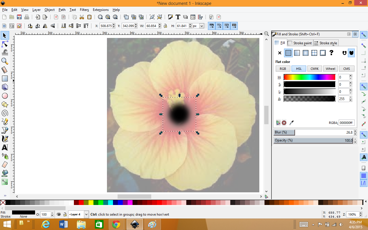Switch color mode to RGB
The width and height of the screenshot is (368, 230).
(283, 69)
